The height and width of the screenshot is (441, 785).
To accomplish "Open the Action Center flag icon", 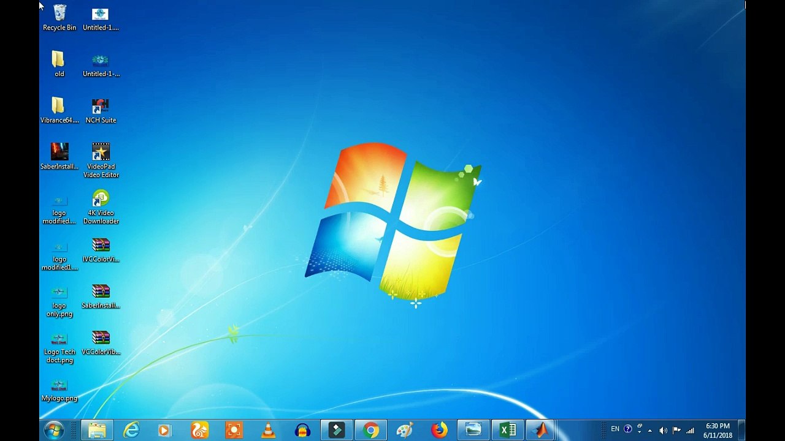I will tap(676, 431).
